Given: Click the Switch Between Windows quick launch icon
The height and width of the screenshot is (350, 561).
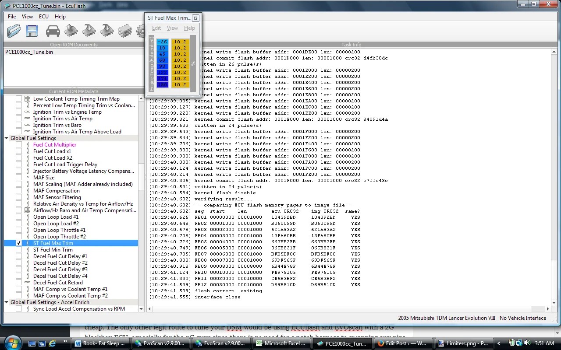Looking at the screenshot, I should pos(41,343).
